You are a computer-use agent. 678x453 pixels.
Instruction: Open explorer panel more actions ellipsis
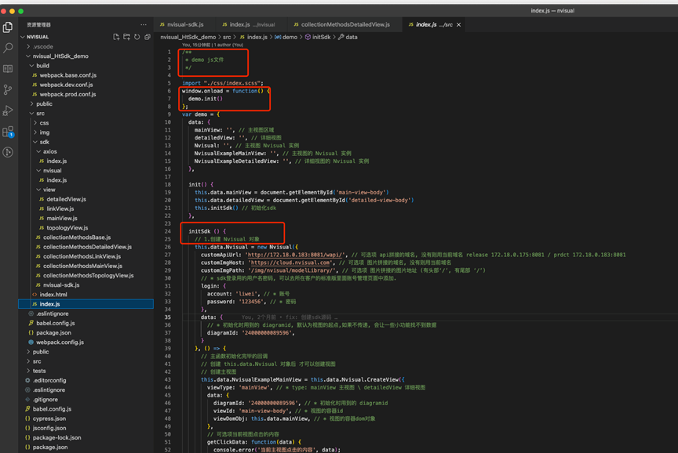[143, 25]
